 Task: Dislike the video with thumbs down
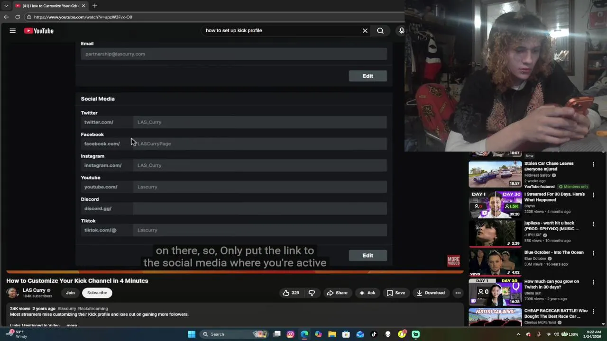pos(312,293)
